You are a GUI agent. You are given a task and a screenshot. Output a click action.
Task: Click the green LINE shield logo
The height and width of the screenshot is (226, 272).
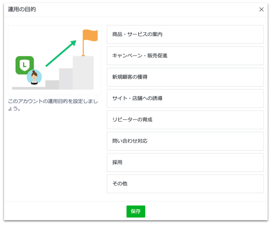tap(24, 65)
